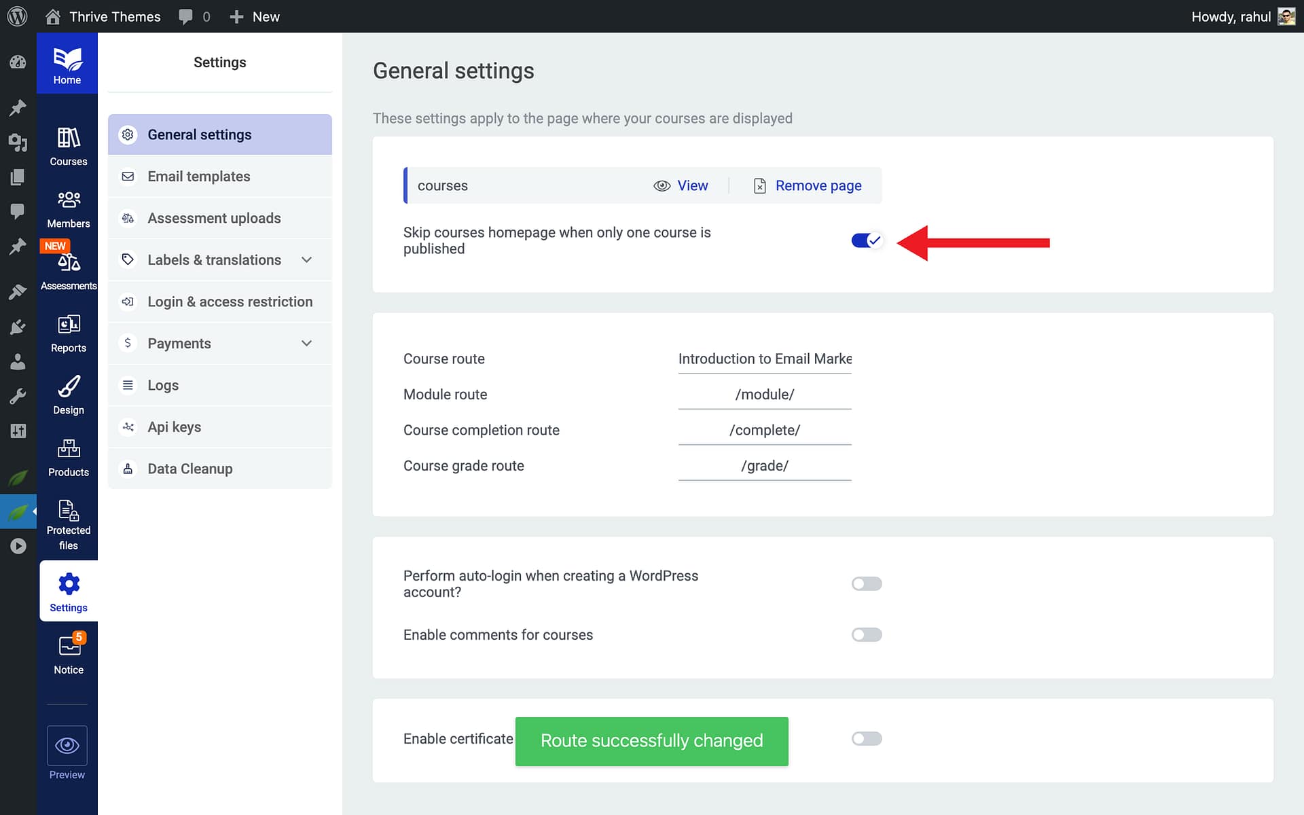Viewport: 1304px width, 815px height.
Task: Click the Module route input field
Action: (764, 395)
